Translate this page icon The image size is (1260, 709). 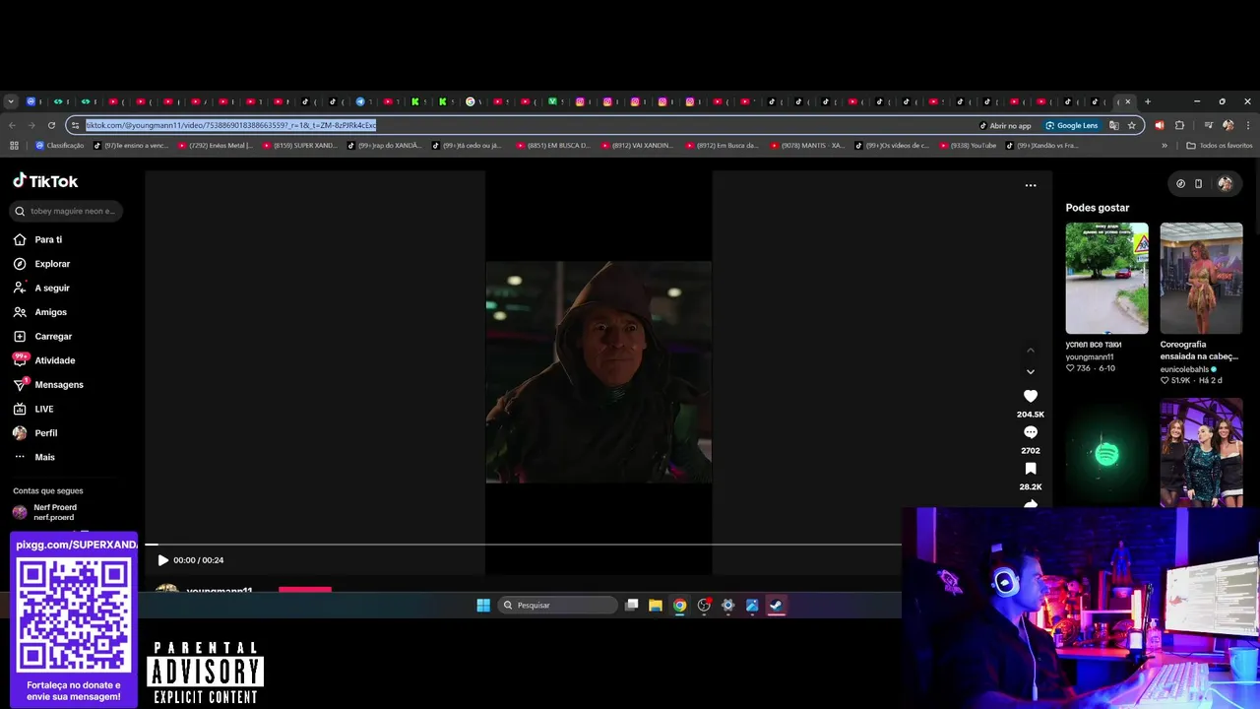(1114, 125)
